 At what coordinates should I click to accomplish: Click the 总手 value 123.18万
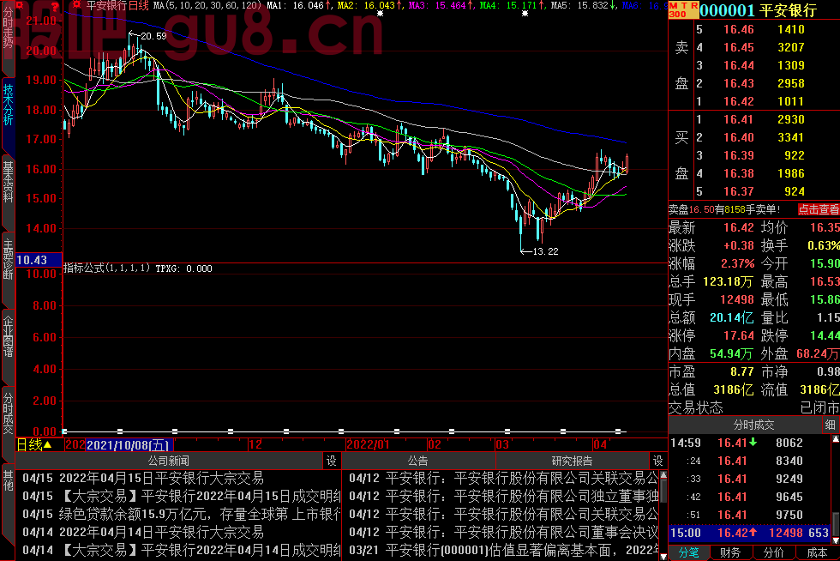(x=728, y=281)
